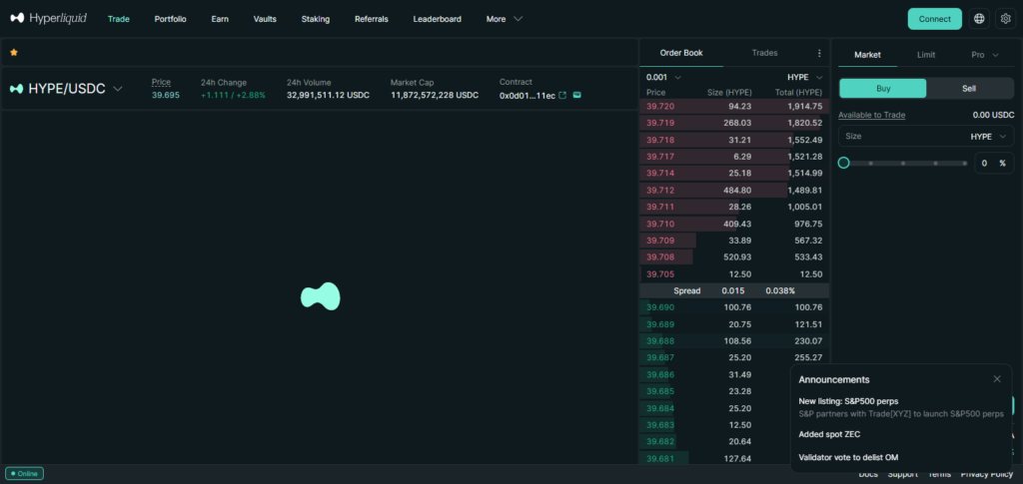Open the settings gear icon
Viewport: 1023px width, 484px height.
click(1005, 18)
